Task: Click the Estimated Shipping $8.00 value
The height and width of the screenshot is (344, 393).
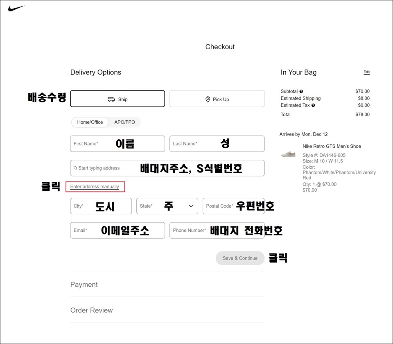Action: [x=364, y=98]
